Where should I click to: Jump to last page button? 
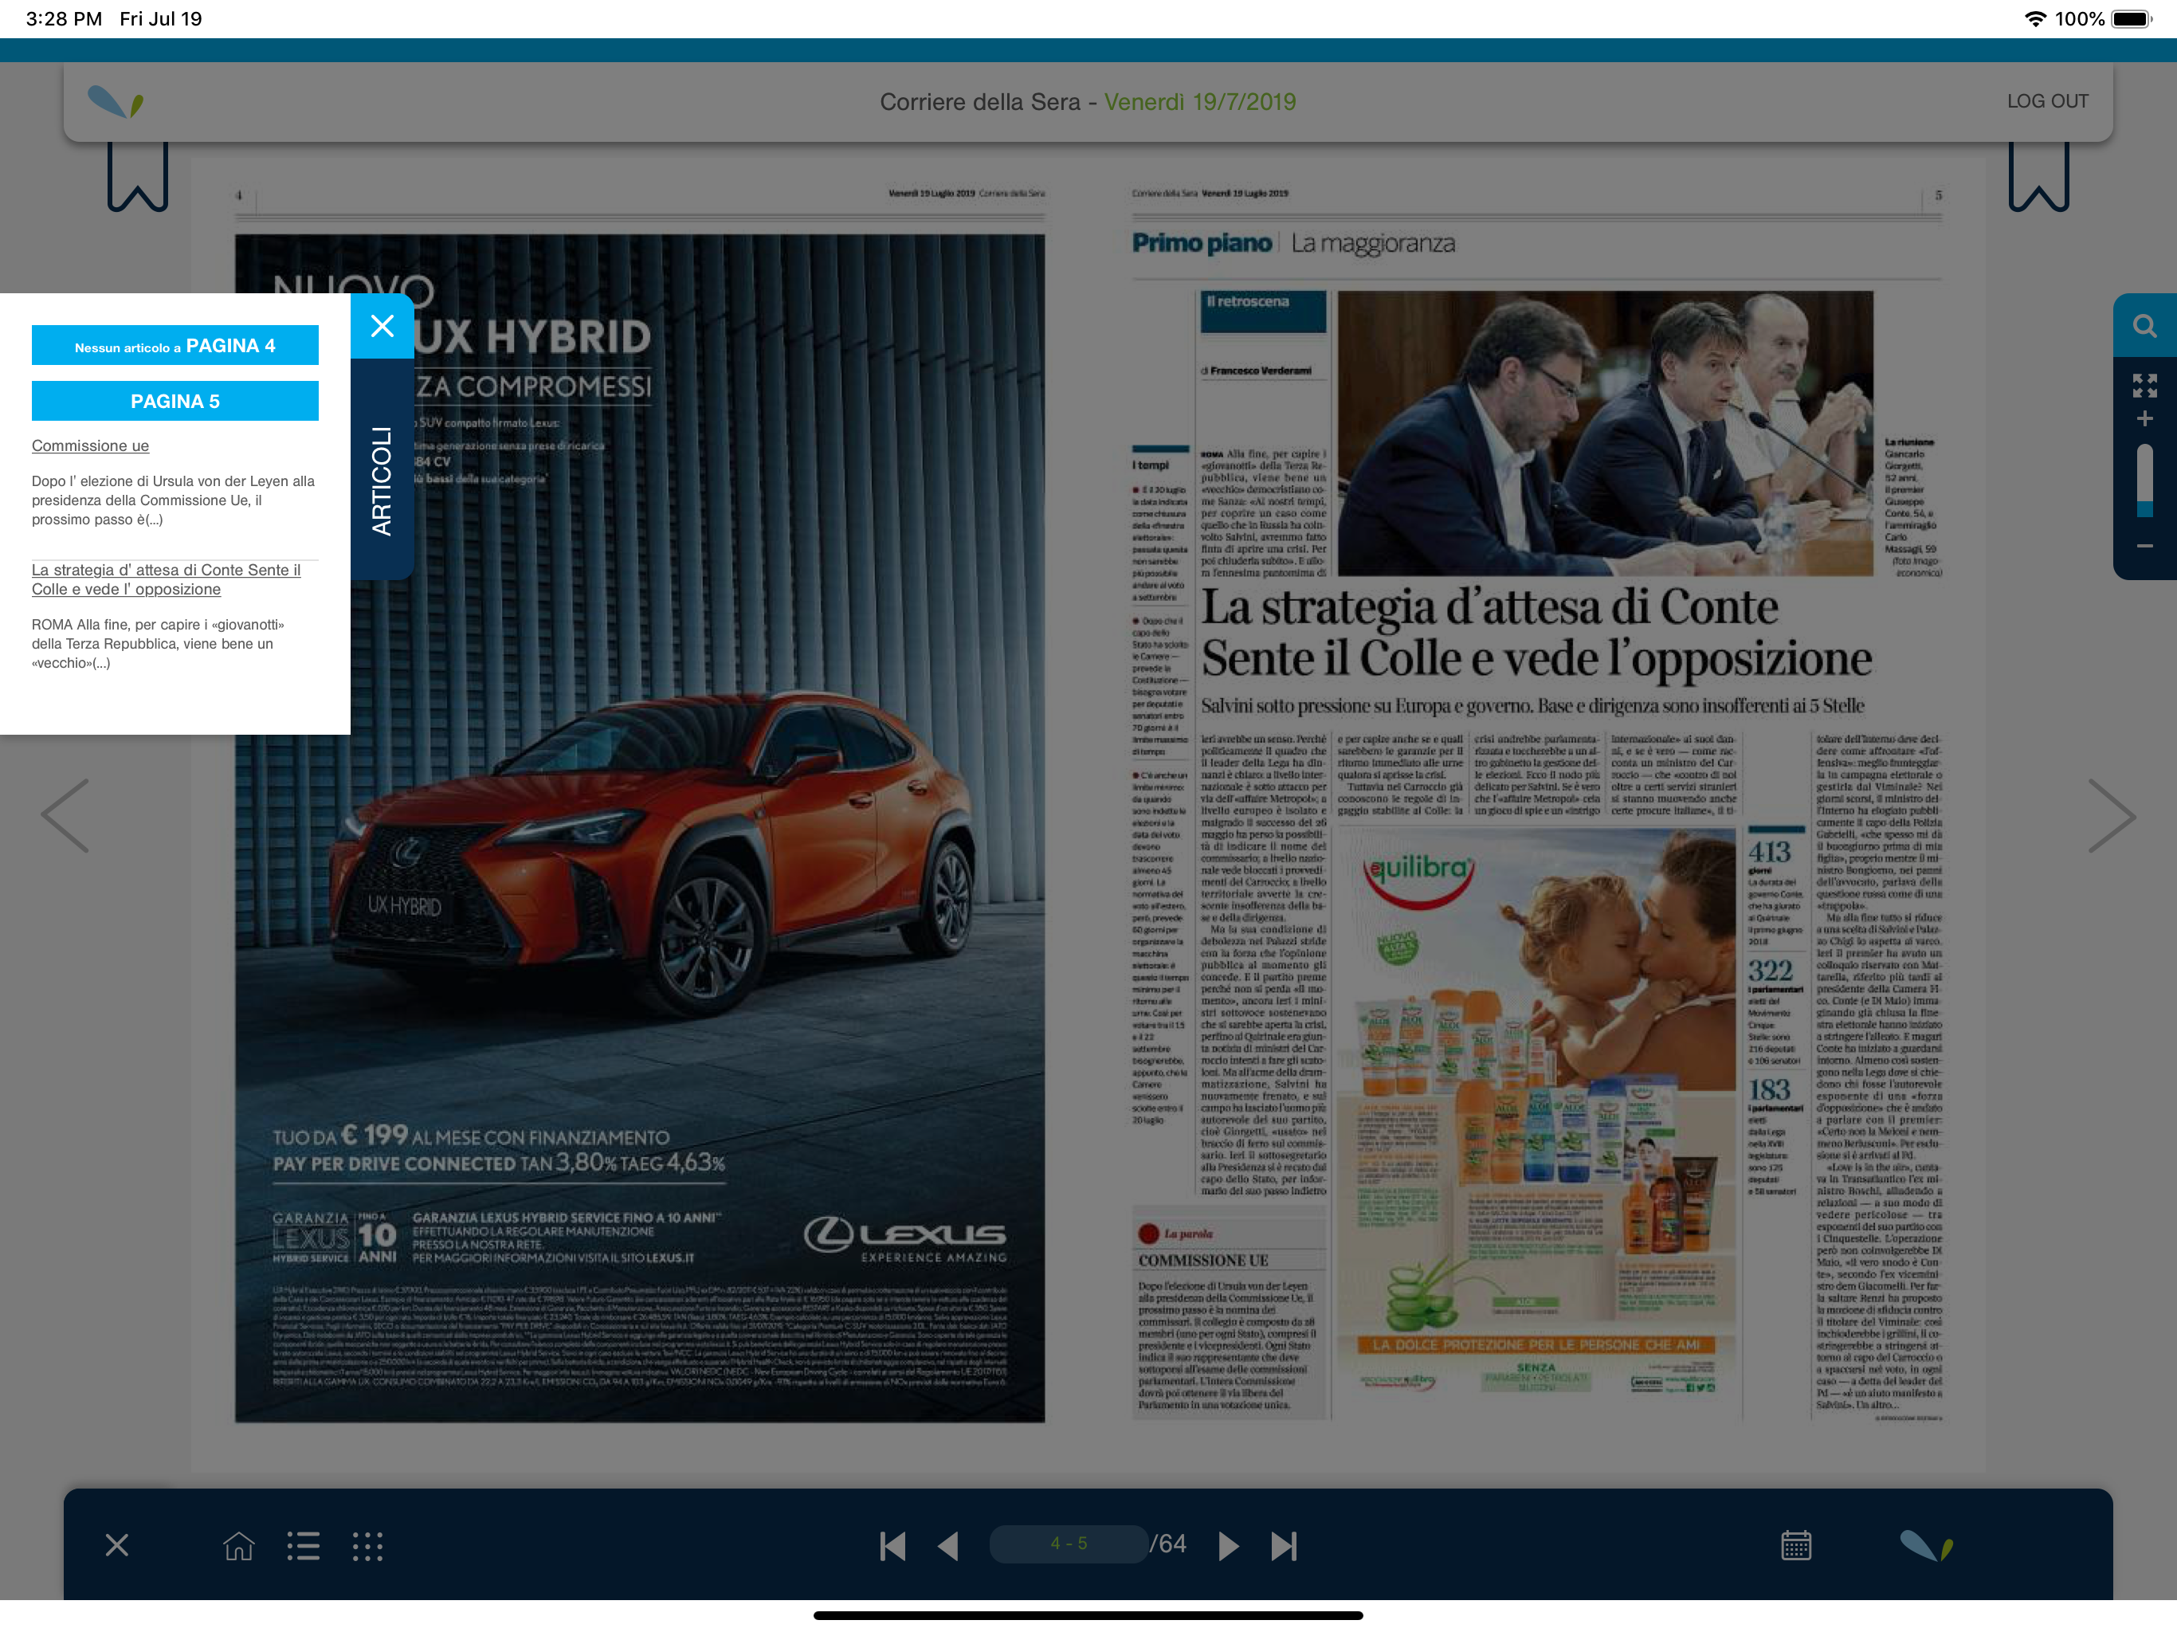coord(1284,1545)
